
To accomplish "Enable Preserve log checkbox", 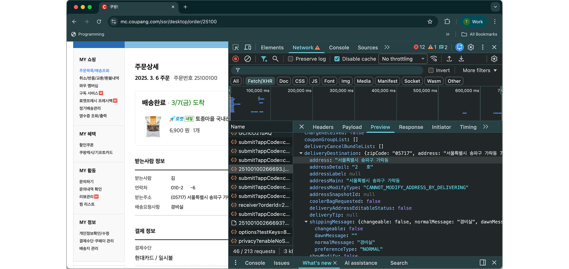I will click(x=290, y=59).
